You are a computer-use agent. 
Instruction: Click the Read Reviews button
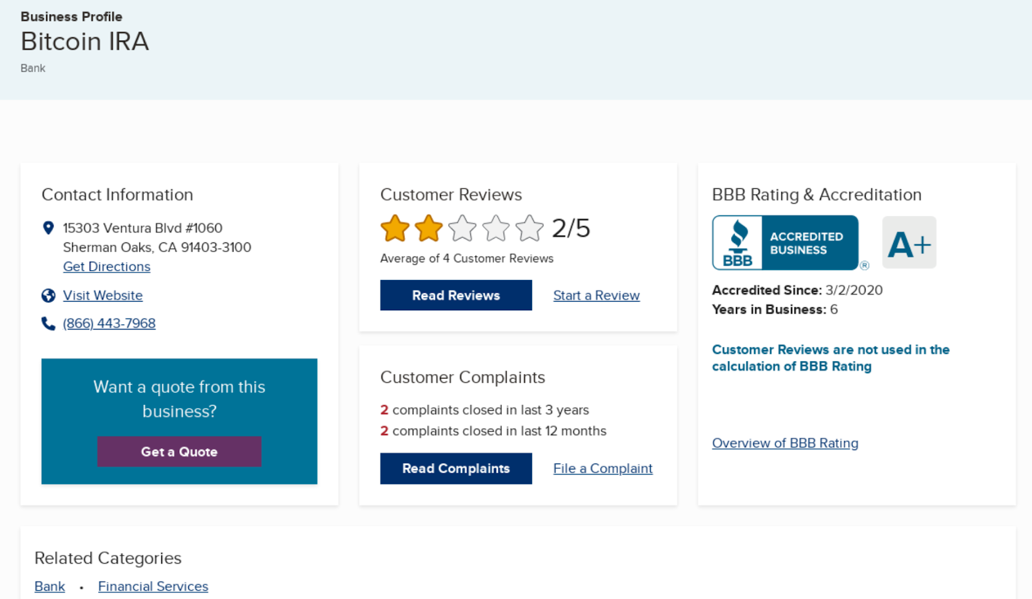pos(456,295)
